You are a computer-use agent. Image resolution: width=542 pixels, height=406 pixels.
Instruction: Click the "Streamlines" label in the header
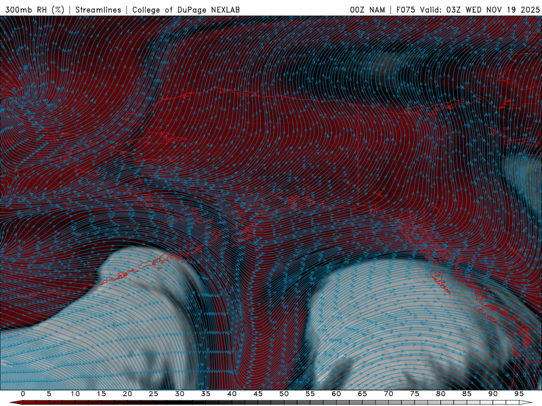point(98,9)
